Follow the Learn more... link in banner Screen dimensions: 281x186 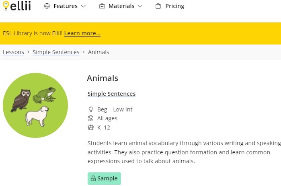82,33
